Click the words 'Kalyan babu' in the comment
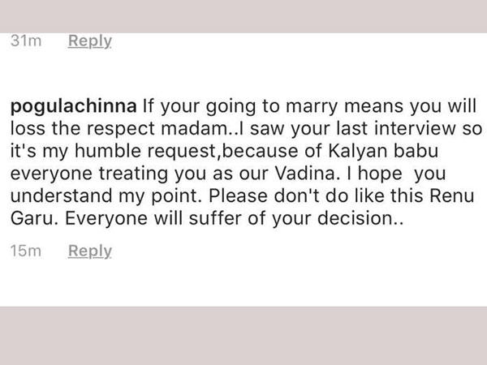Screen dimensions: 487x365 tap(383, 152)
